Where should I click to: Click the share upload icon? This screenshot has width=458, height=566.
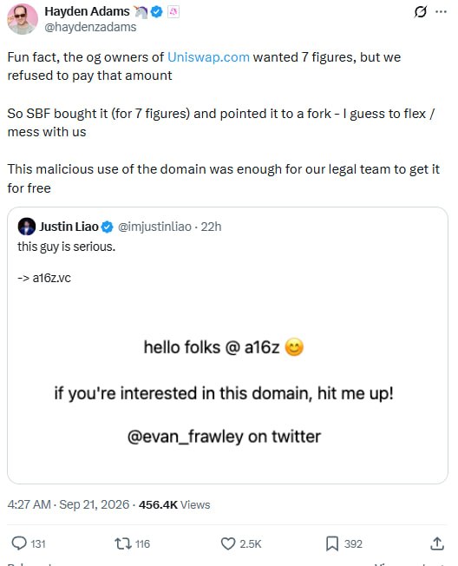coord(436,543)
